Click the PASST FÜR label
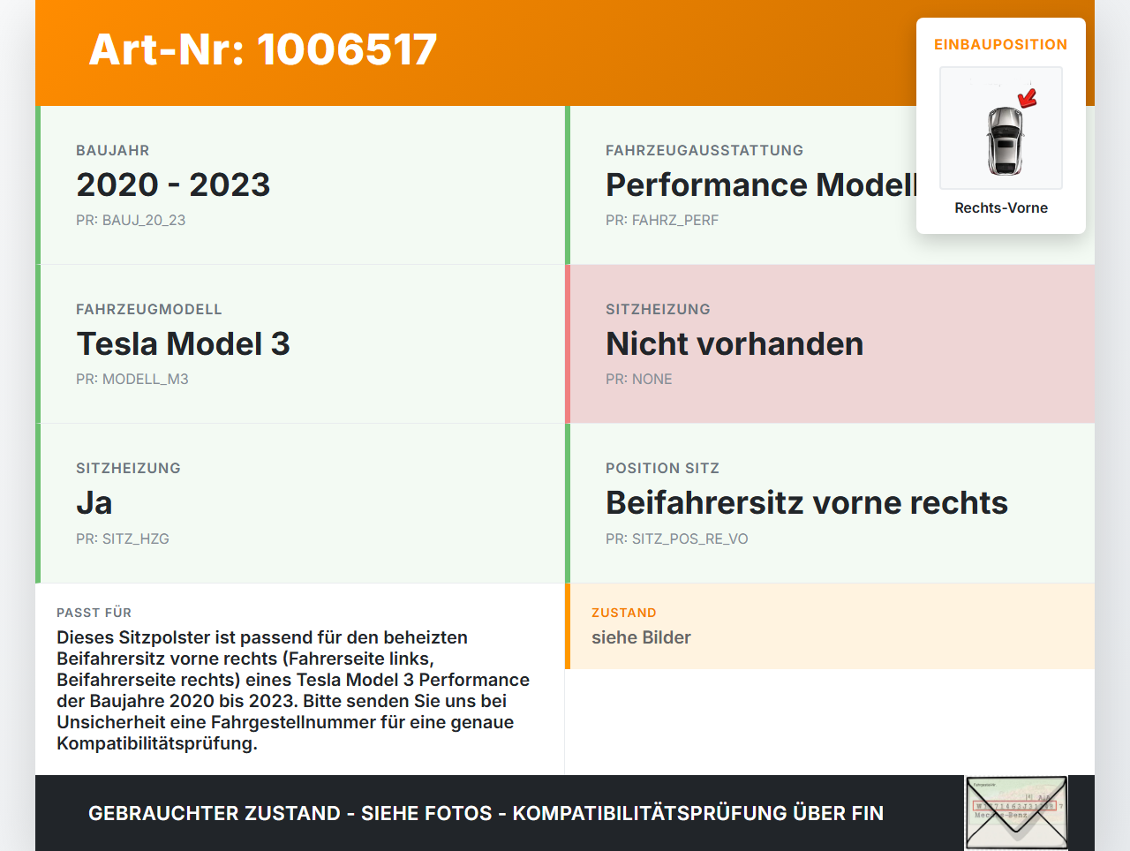Viewport: 1130px width, 851px height. point(94,613)
